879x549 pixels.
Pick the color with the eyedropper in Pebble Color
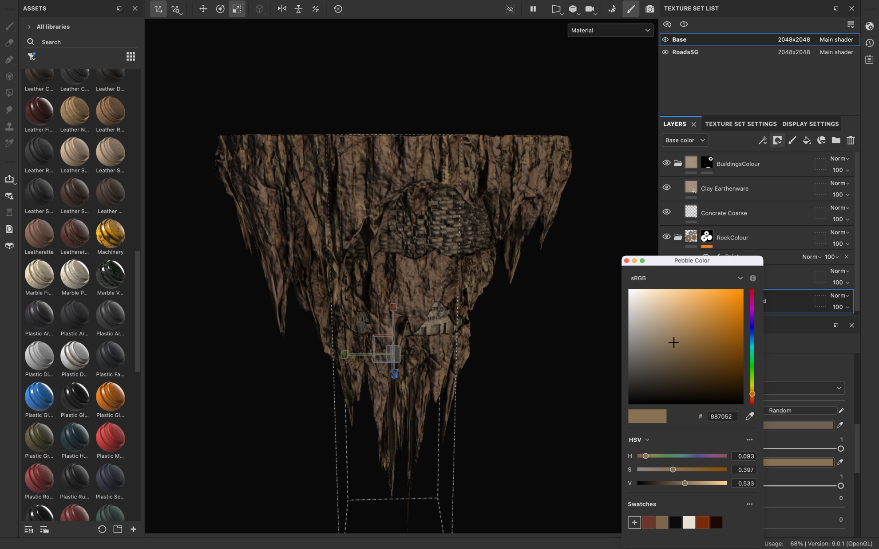pyautogui.click(x=750, y=416)
